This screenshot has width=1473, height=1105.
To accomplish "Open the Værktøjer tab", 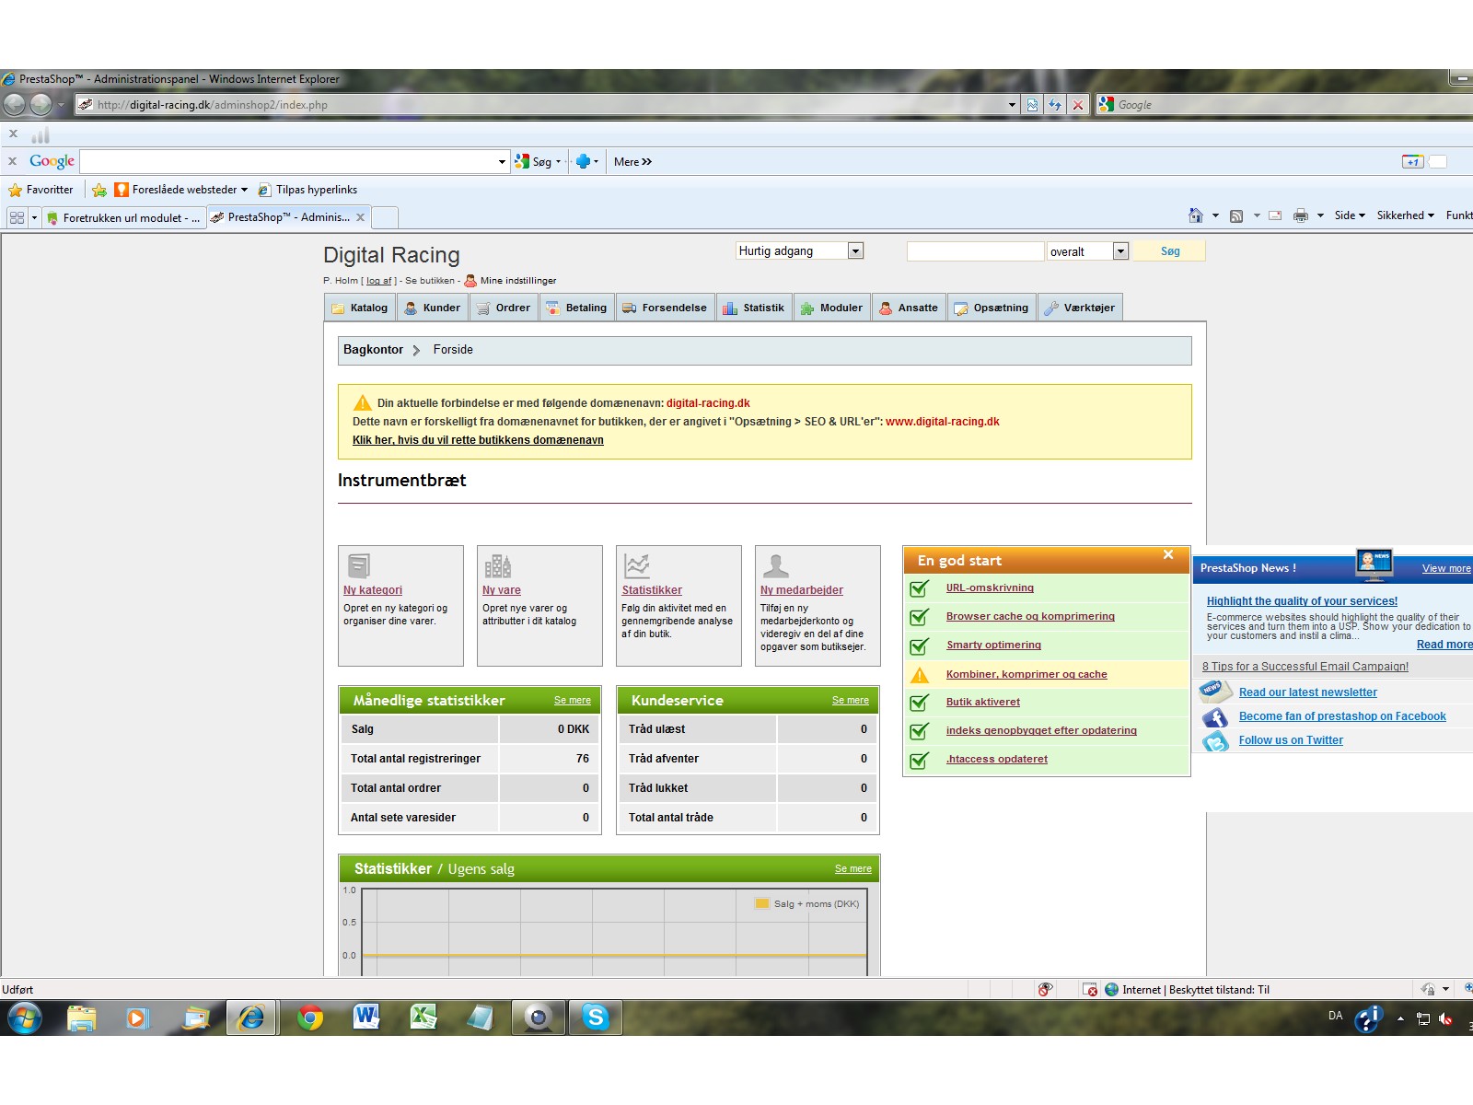I will [x=1080, y=308].
